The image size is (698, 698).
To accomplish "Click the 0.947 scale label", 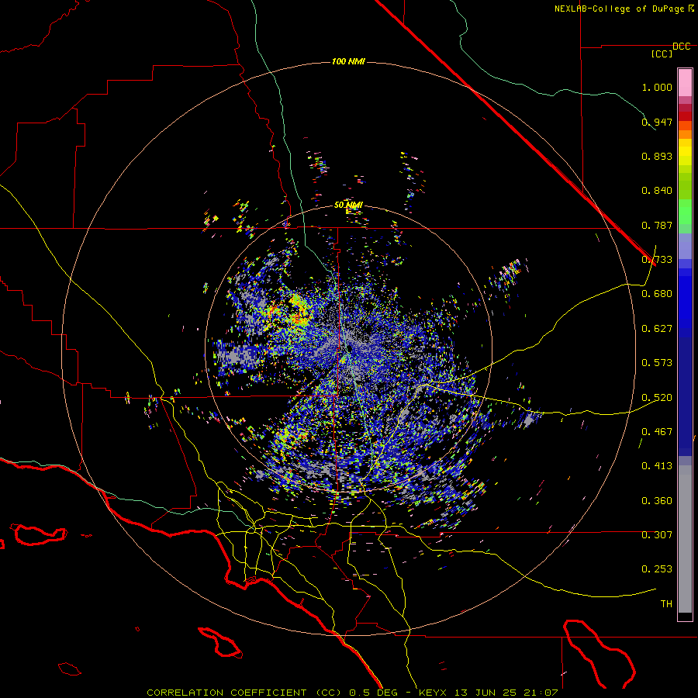I will click(657, 122).
